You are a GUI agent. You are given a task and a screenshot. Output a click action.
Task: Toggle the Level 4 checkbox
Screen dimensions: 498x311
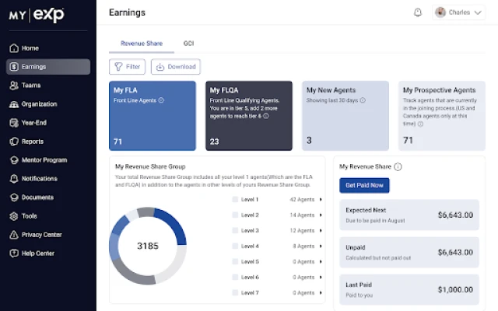236,246
